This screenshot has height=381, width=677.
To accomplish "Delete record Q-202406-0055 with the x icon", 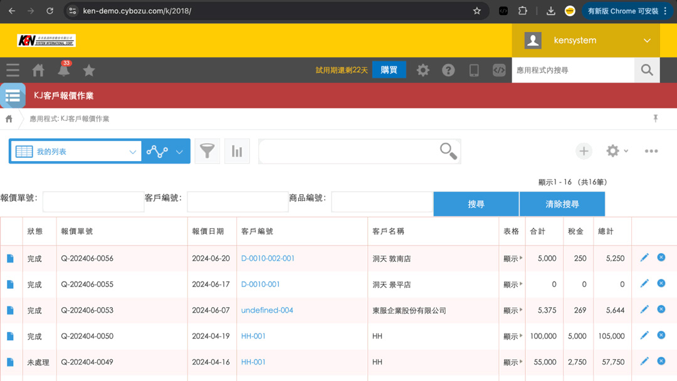I will [661, 283].
